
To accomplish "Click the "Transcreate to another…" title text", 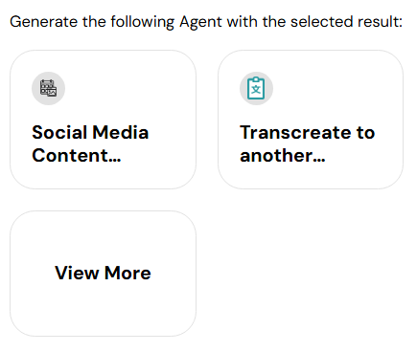I will 308,143.
